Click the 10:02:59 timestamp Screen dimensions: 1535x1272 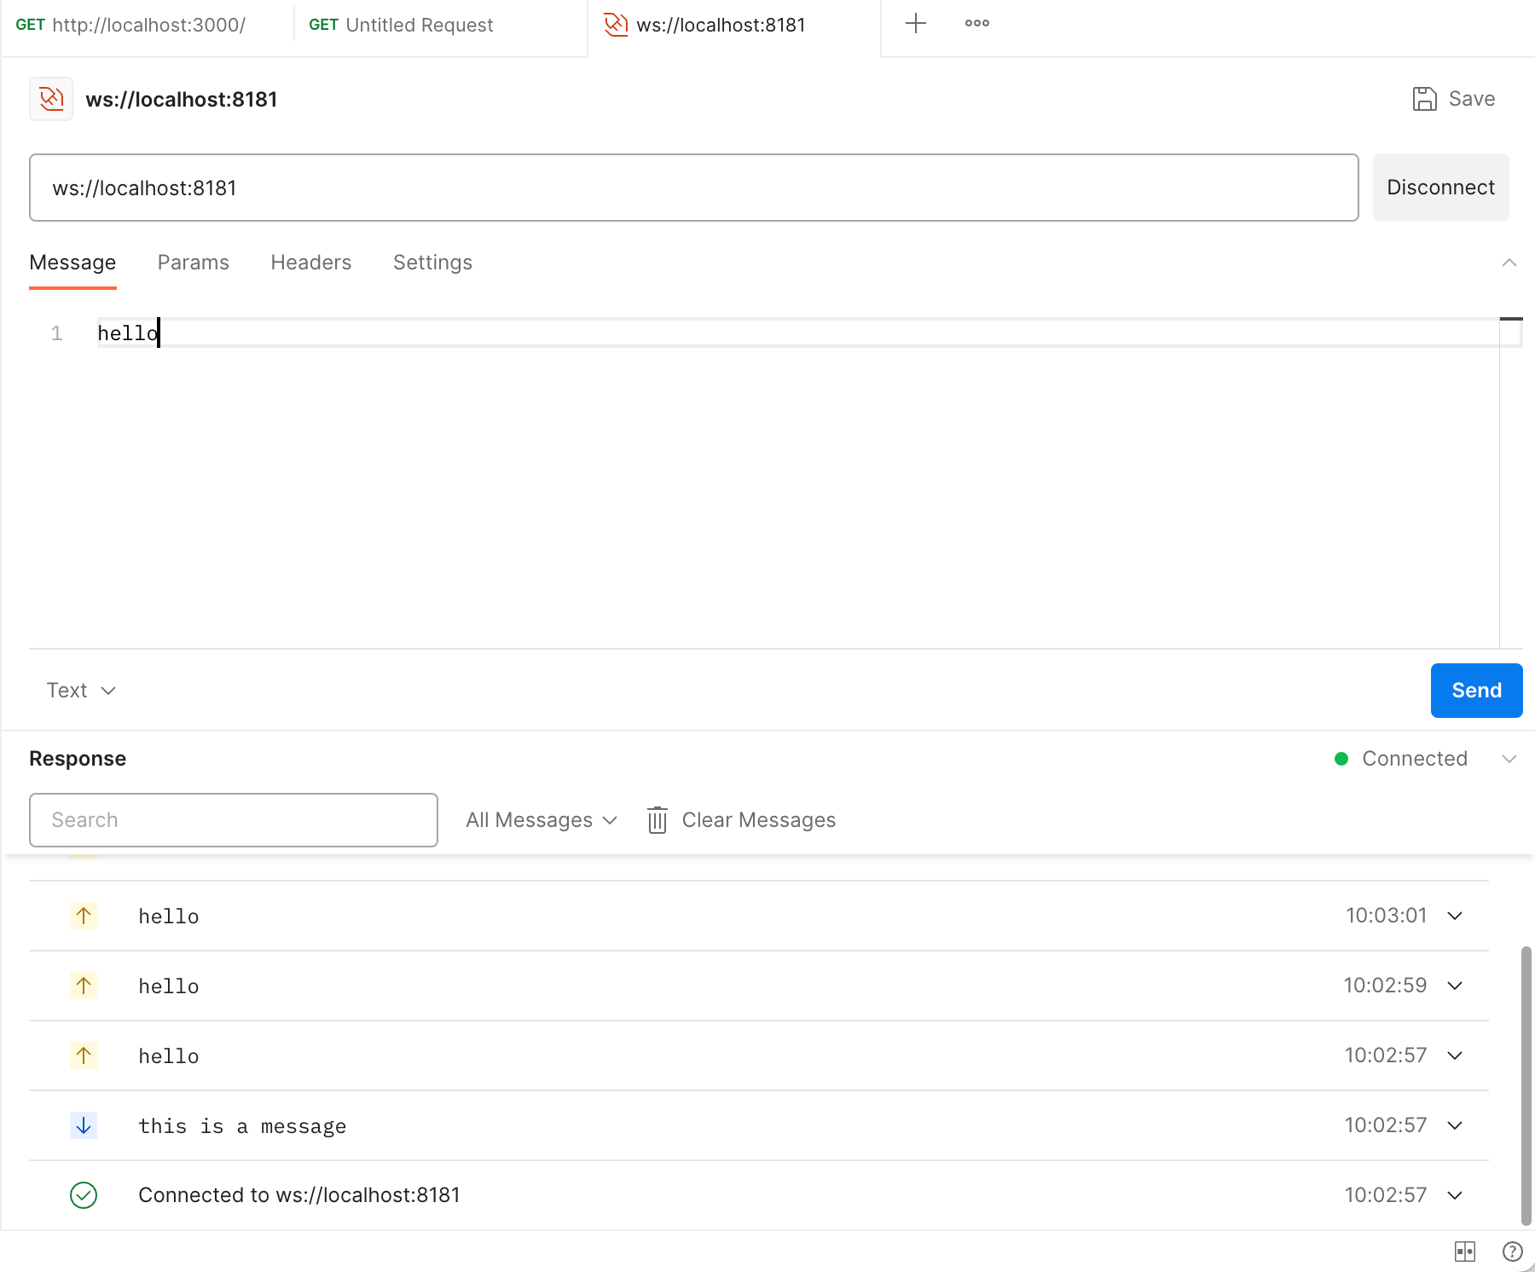pyautogui.click(x=1385, y=986)
